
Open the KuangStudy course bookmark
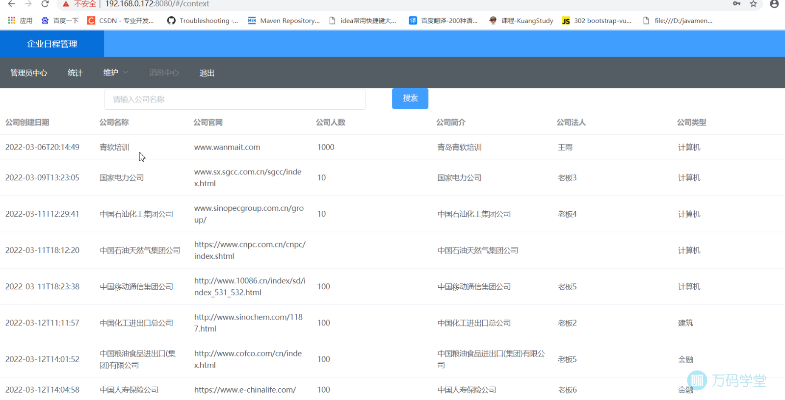pos(521,21)
